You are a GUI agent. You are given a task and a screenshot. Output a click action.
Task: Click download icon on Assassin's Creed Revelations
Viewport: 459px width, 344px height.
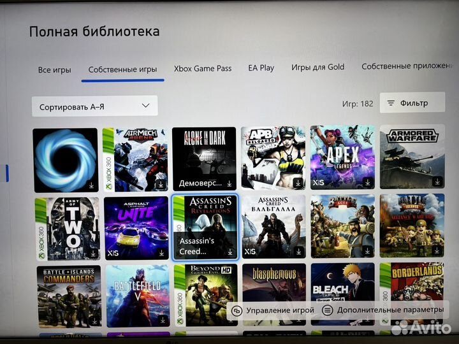coord(230,252)
